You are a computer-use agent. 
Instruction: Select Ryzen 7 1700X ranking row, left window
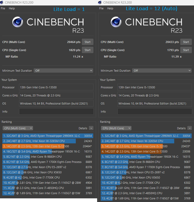(x=48, y=162)
